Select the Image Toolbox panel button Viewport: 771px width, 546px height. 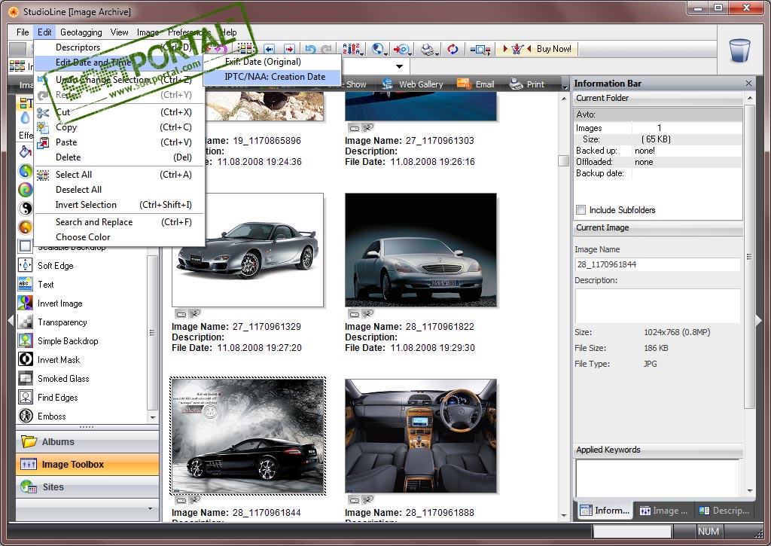click(x=87, y=465)
